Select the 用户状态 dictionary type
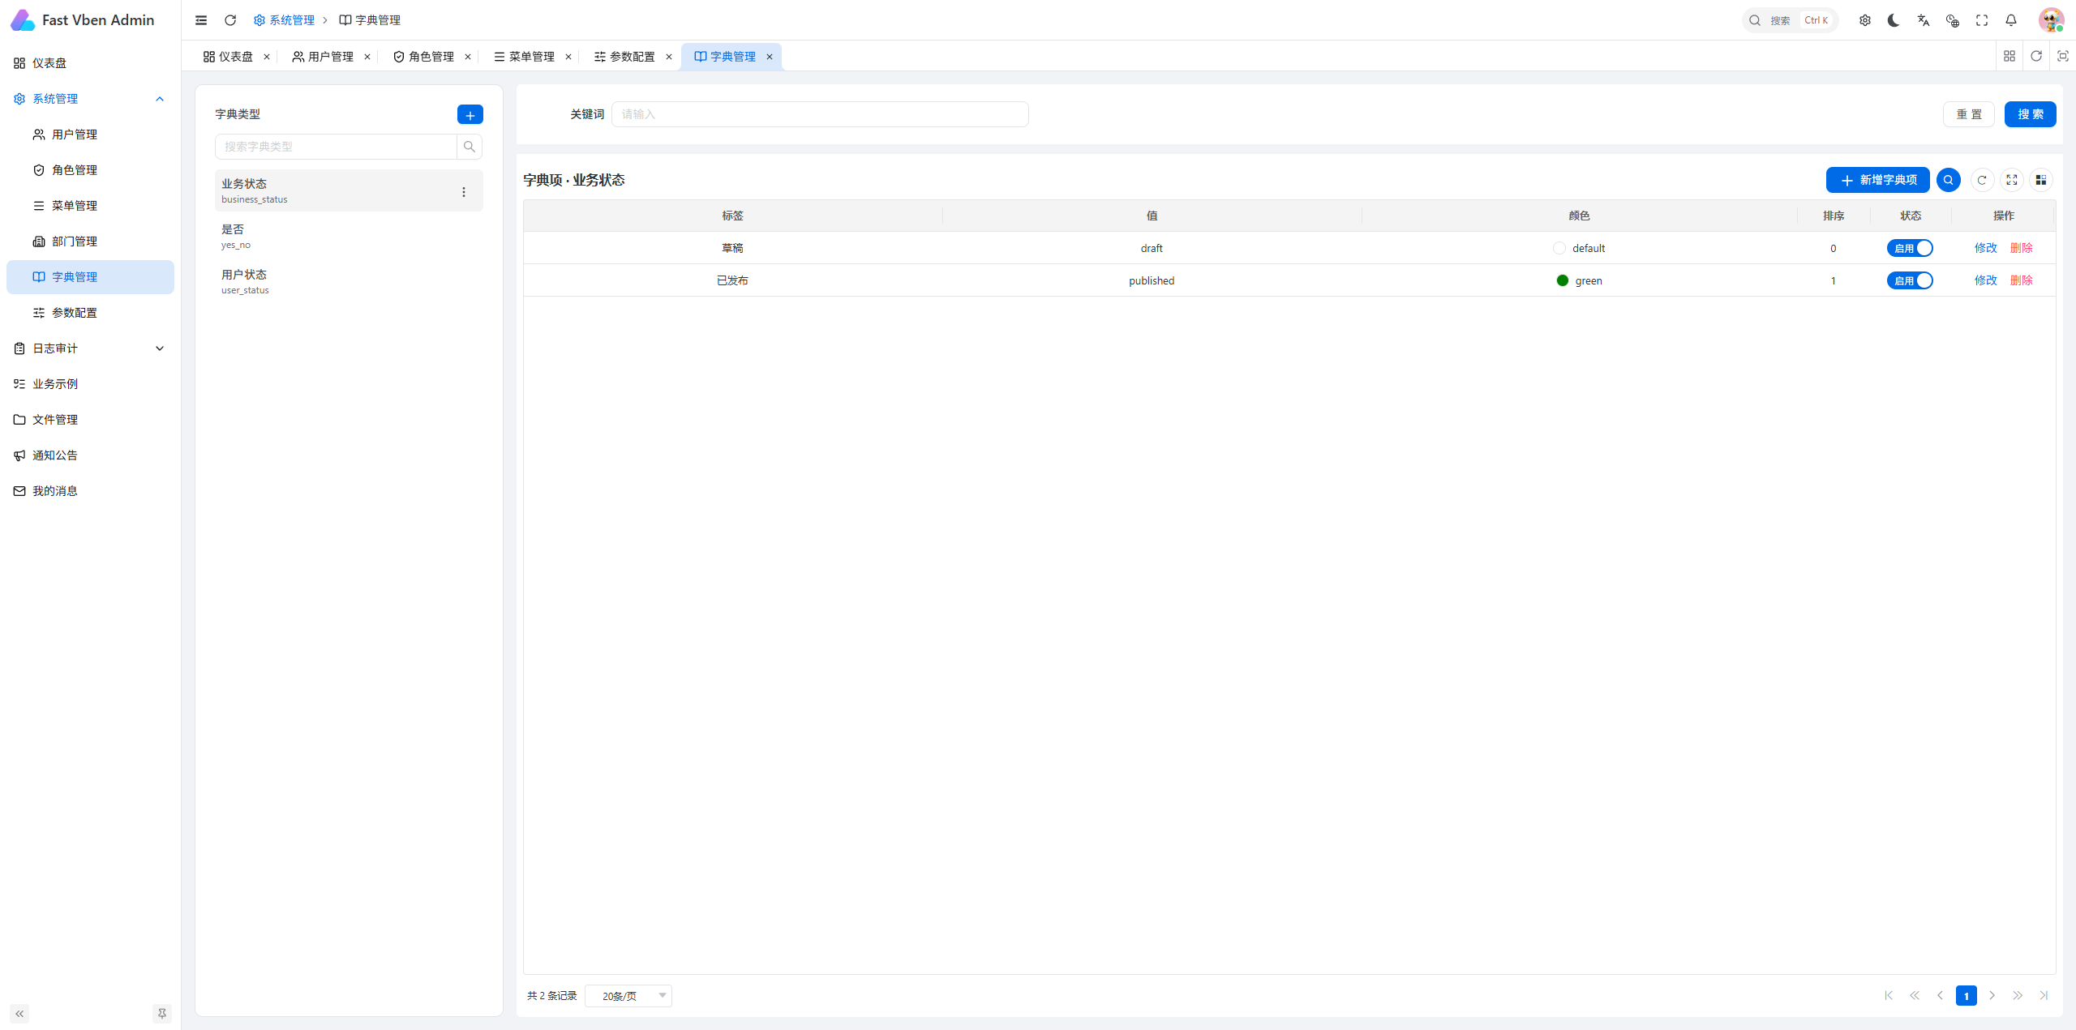Viewport: 2076px width, 1030px height. pos(349,281)
